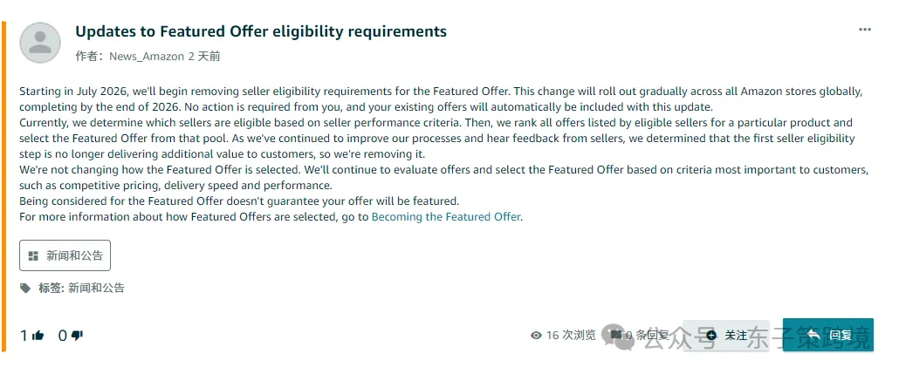Screen dimensions: 899x374
Task: Click the eye icon beside view count
Action: pyautogui.click(x=536, y=336)
